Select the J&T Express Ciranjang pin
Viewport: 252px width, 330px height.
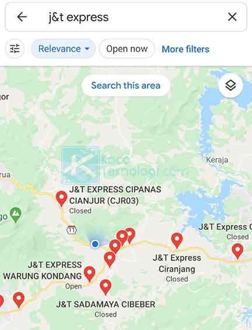[x=177, y=240]
